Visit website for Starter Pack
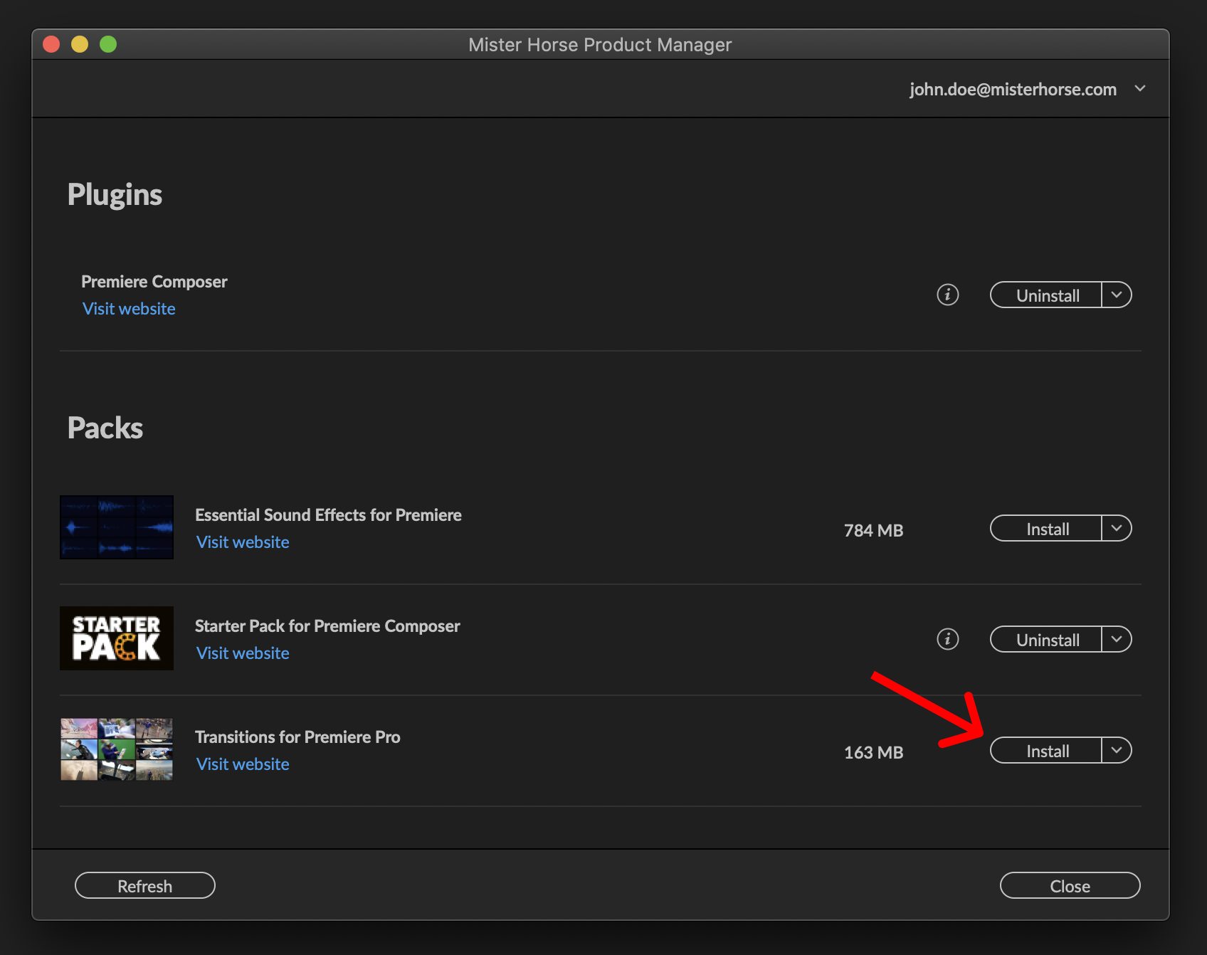 243,653
